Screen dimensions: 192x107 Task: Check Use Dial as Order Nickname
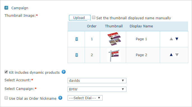click(6, 98)
